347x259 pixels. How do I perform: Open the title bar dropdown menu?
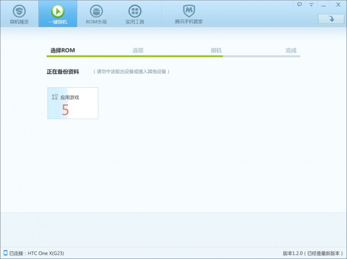(x=311, y=5)
